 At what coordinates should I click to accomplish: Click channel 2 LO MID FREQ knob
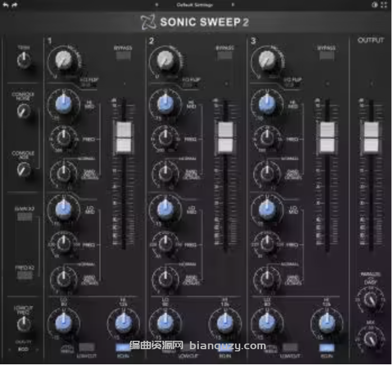pos(165,243)
